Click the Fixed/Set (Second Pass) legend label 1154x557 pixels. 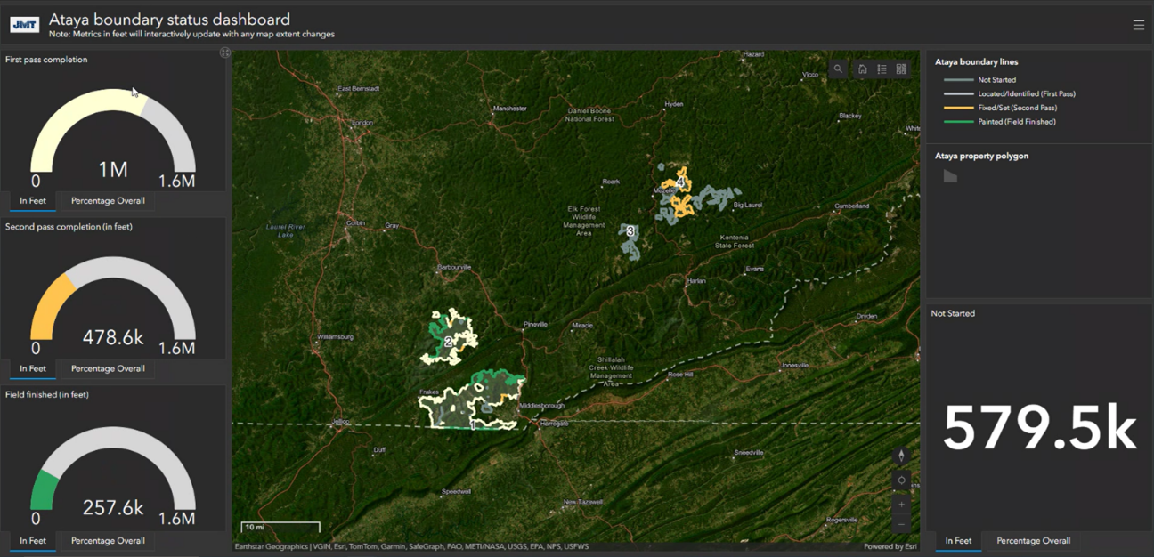coord(1017,108)
